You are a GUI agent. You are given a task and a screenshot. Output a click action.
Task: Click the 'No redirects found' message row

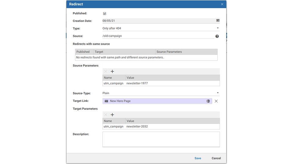tap(146, 57)
